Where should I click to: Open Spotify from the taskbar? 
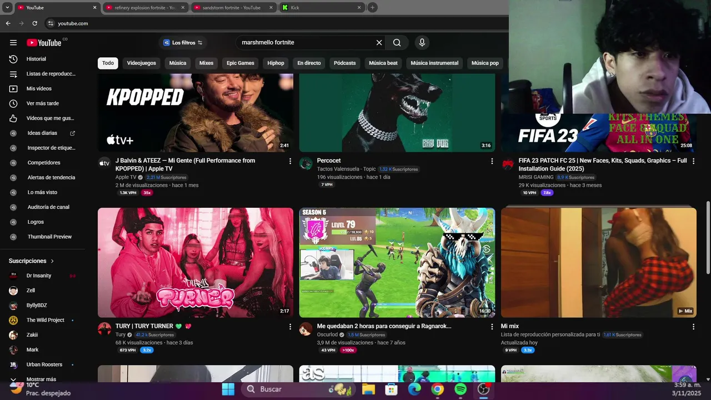pyautogui.click(x=460, y=389)
